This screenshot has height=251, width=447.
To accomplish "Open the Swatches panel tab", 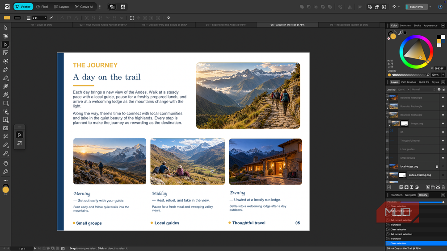I will pyautogui.click(x=405, y=25).
